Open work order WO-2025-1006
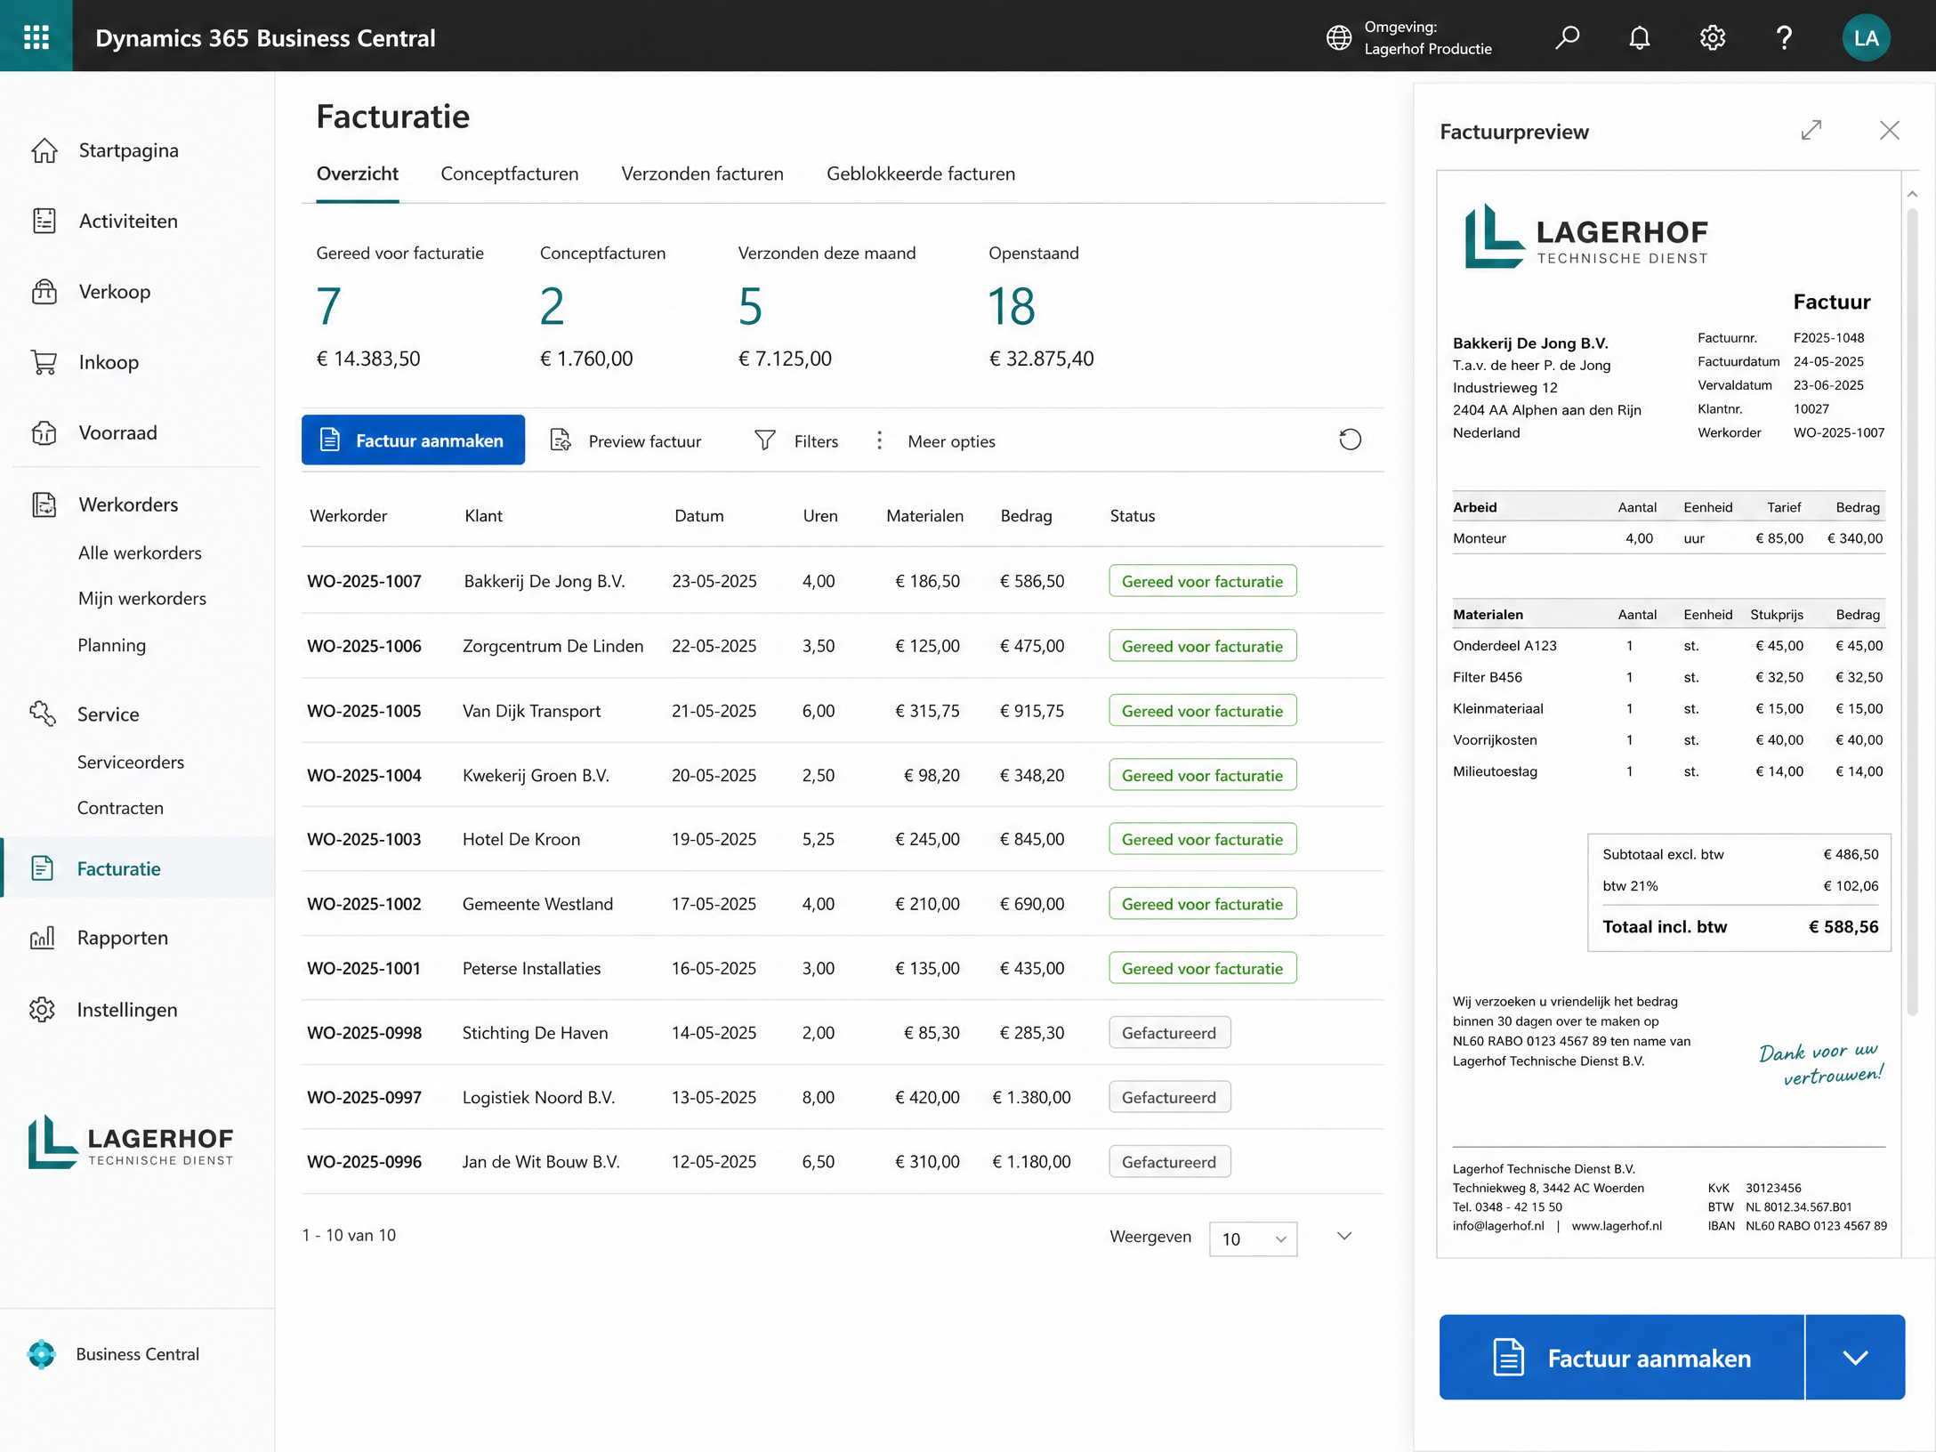The height and width of the screenshot is (1452, 1936). (x=364, y=646)
